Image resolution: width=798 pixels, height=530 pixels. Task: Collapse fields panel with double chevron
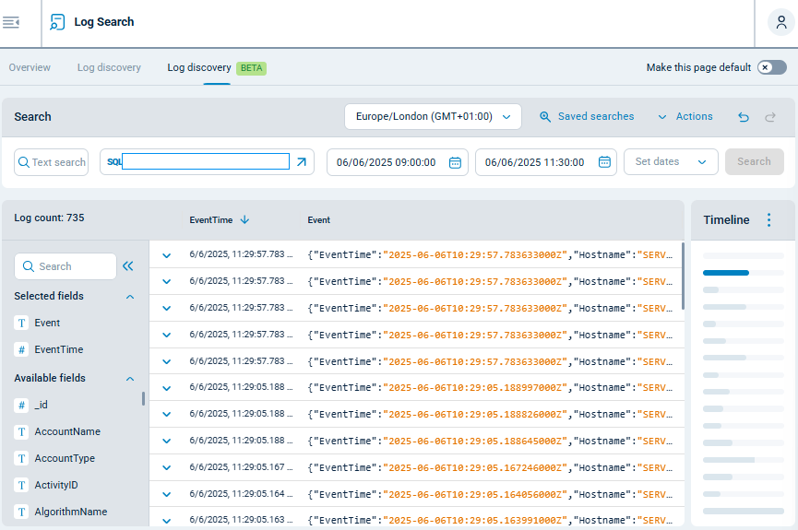click(128, 266)
